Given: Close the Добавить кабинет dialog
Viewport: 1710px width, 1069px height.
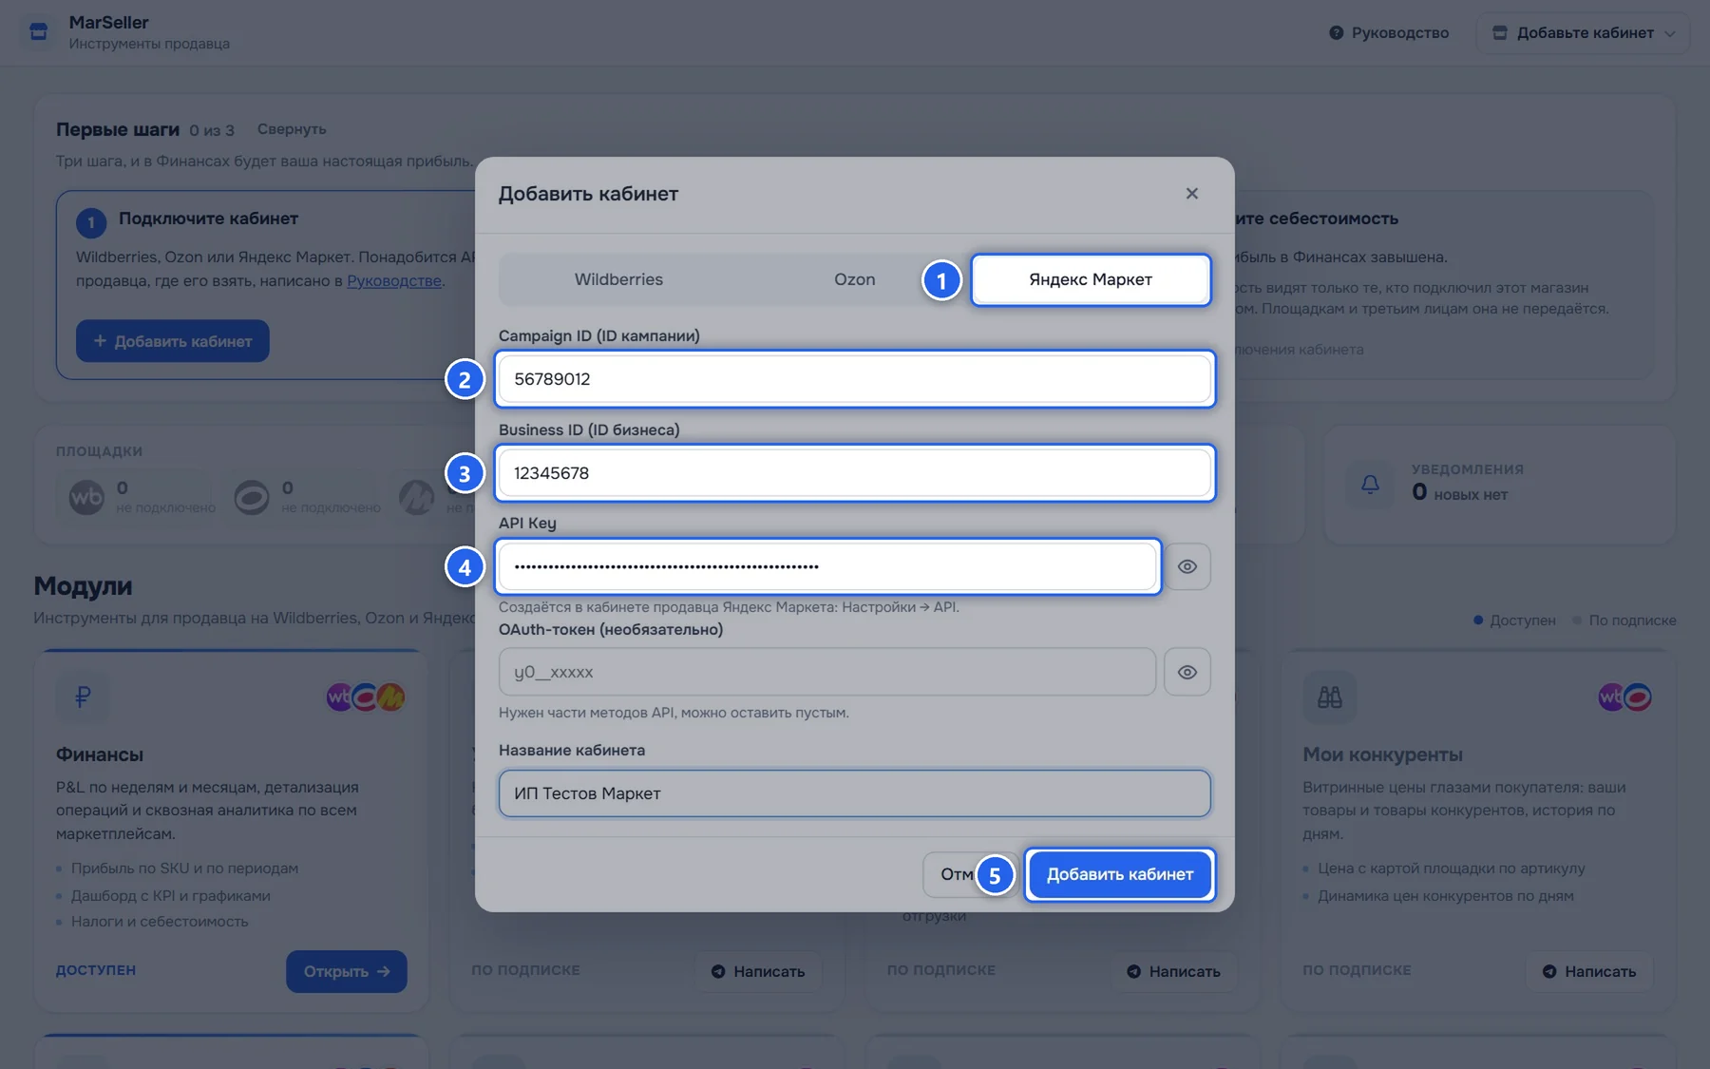Looking at the screenshot, I should 1191,194.
